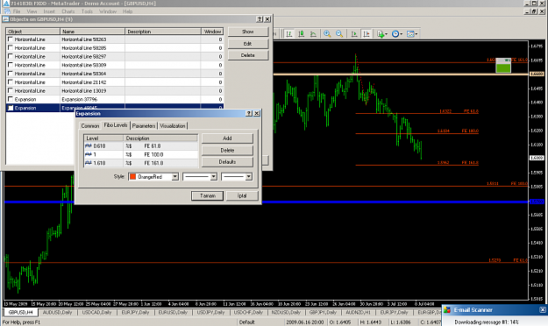This screenshot has width=548, height=326.
Task: Switch to the Fibo Levels tab
Action: [x=116, y=125]
